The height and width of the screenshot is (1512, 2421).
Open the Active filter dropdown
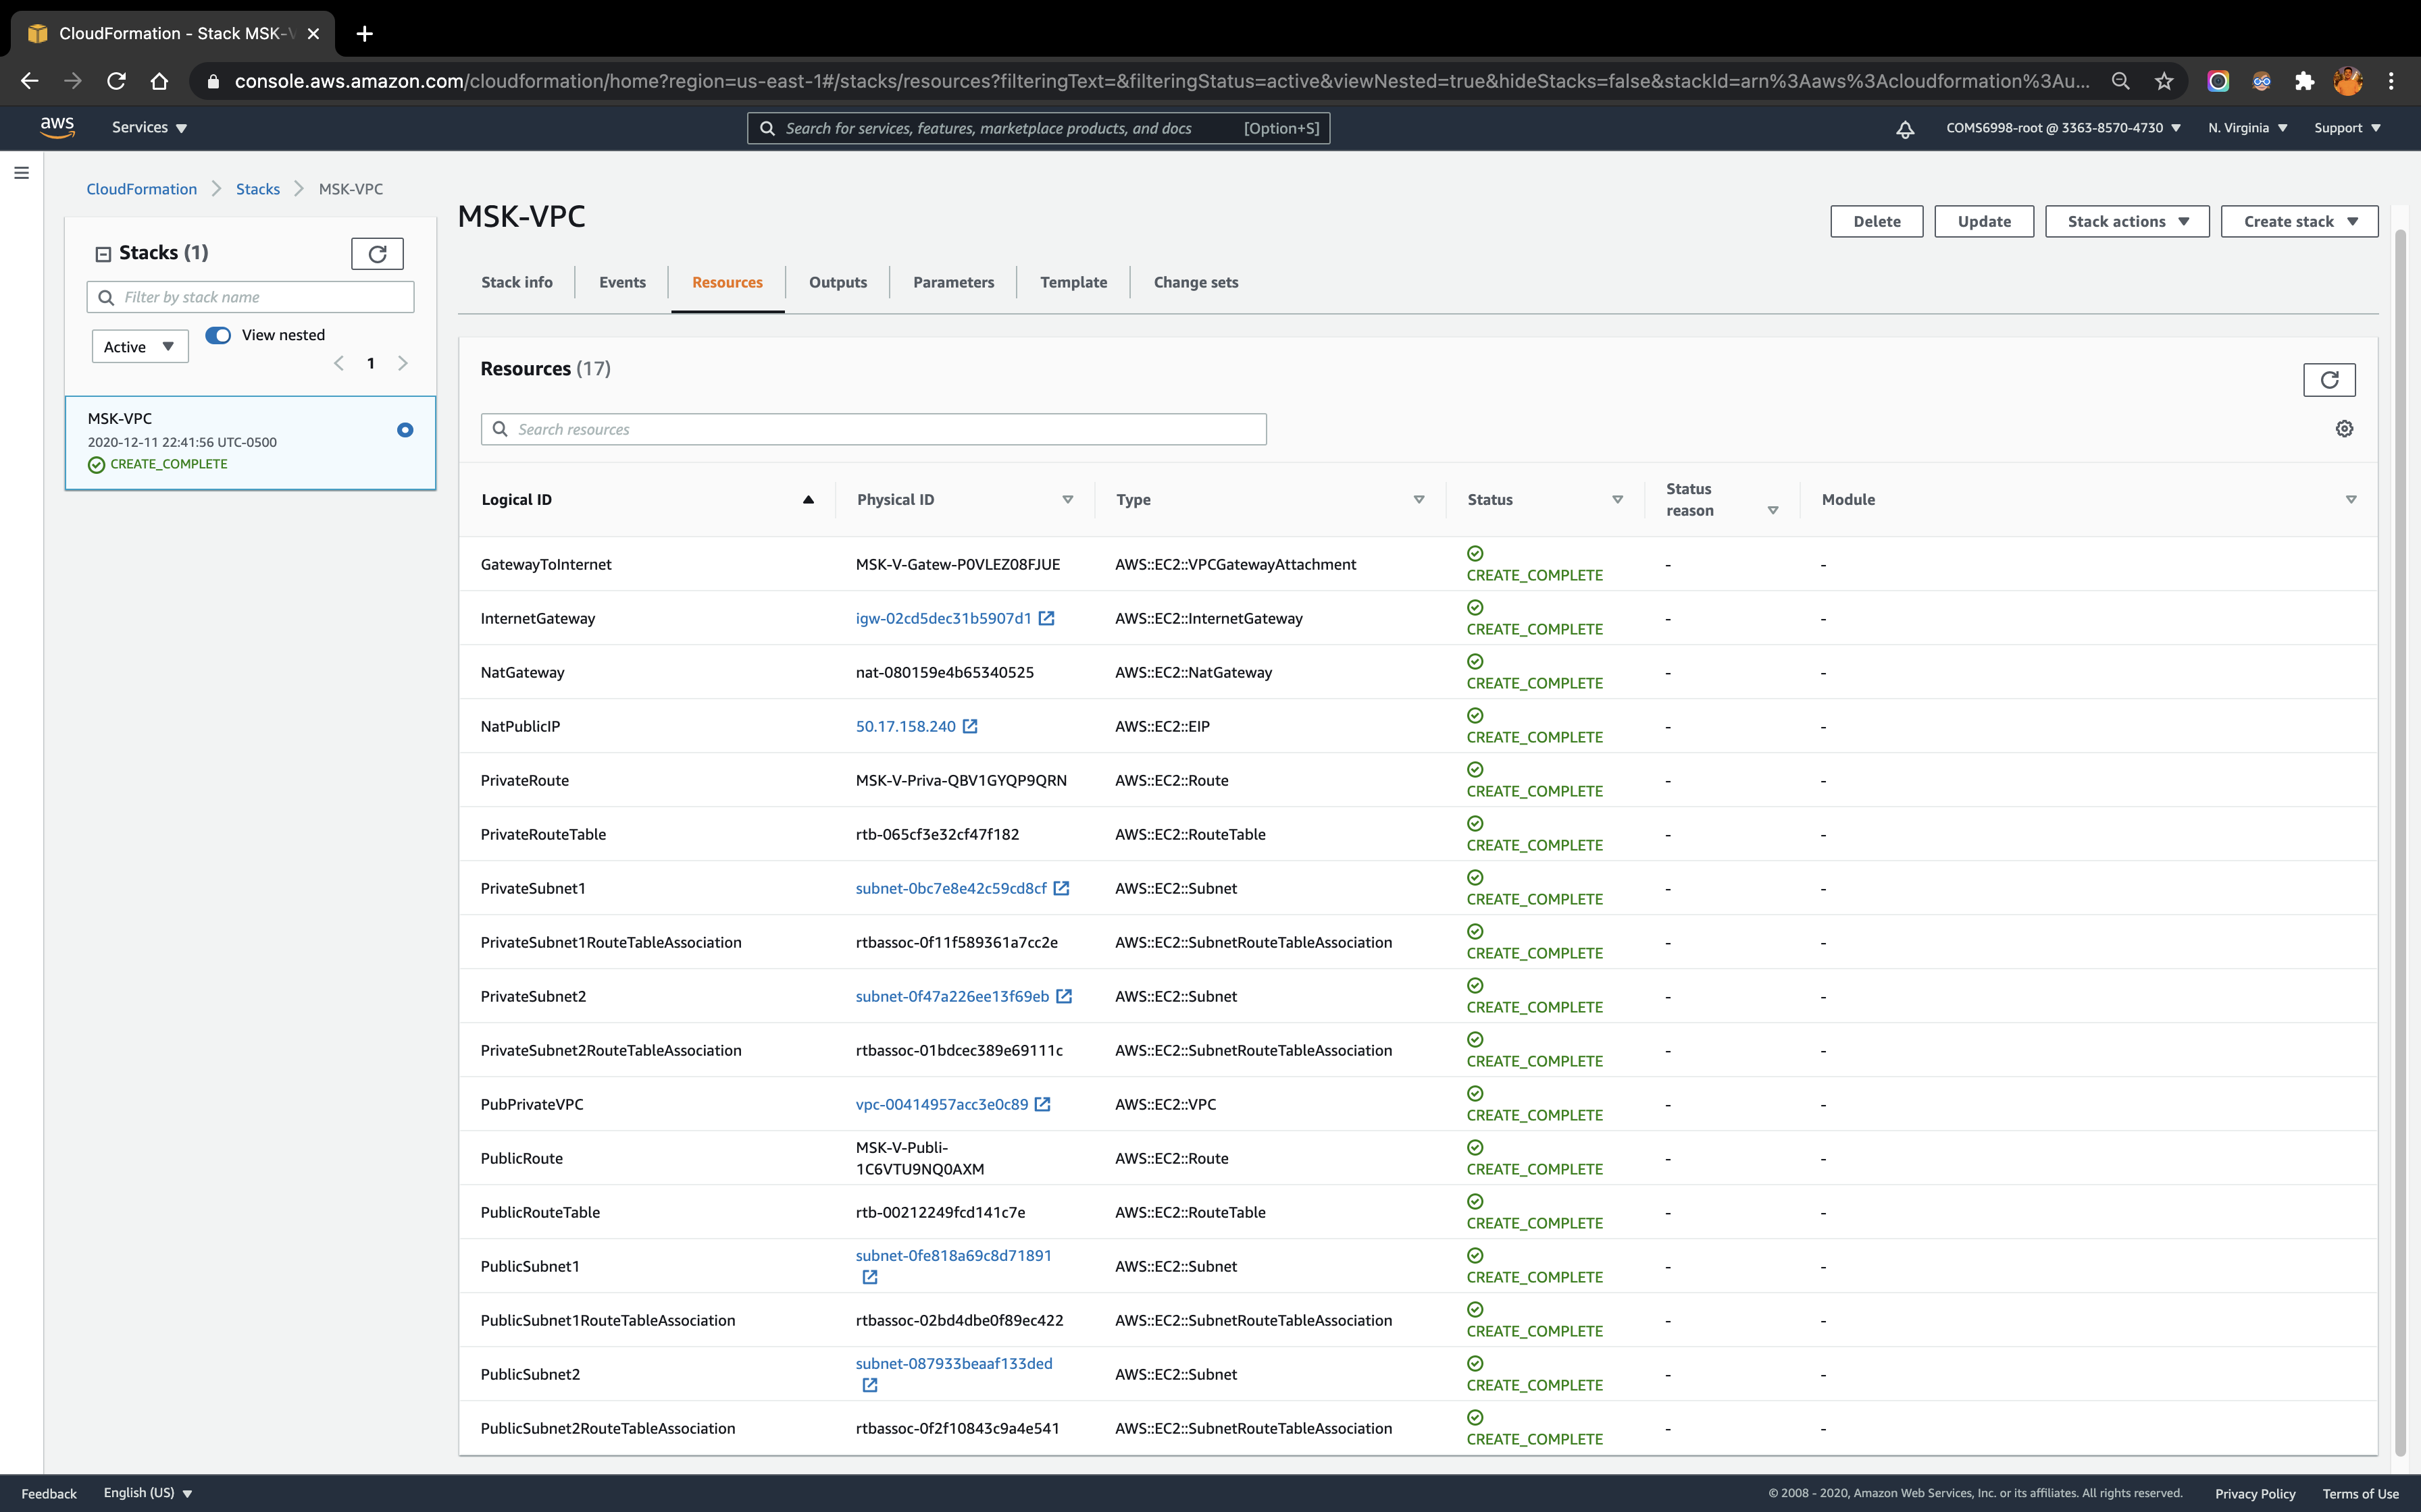(140, 346)
